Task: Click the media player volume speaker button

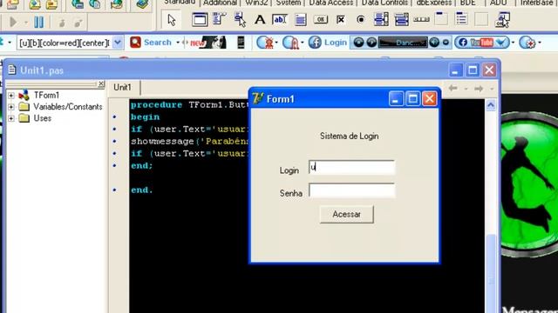Action: coord(434,43)
